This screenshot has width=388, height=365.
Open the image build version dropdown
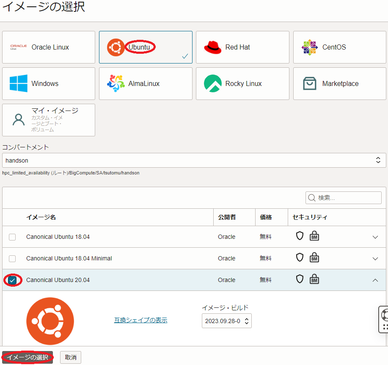226,321
